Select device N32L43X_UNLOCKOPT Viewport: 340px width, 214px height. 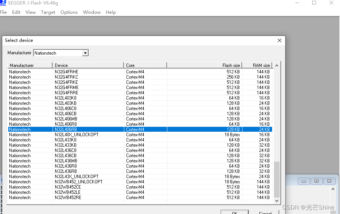coord(140,177)
